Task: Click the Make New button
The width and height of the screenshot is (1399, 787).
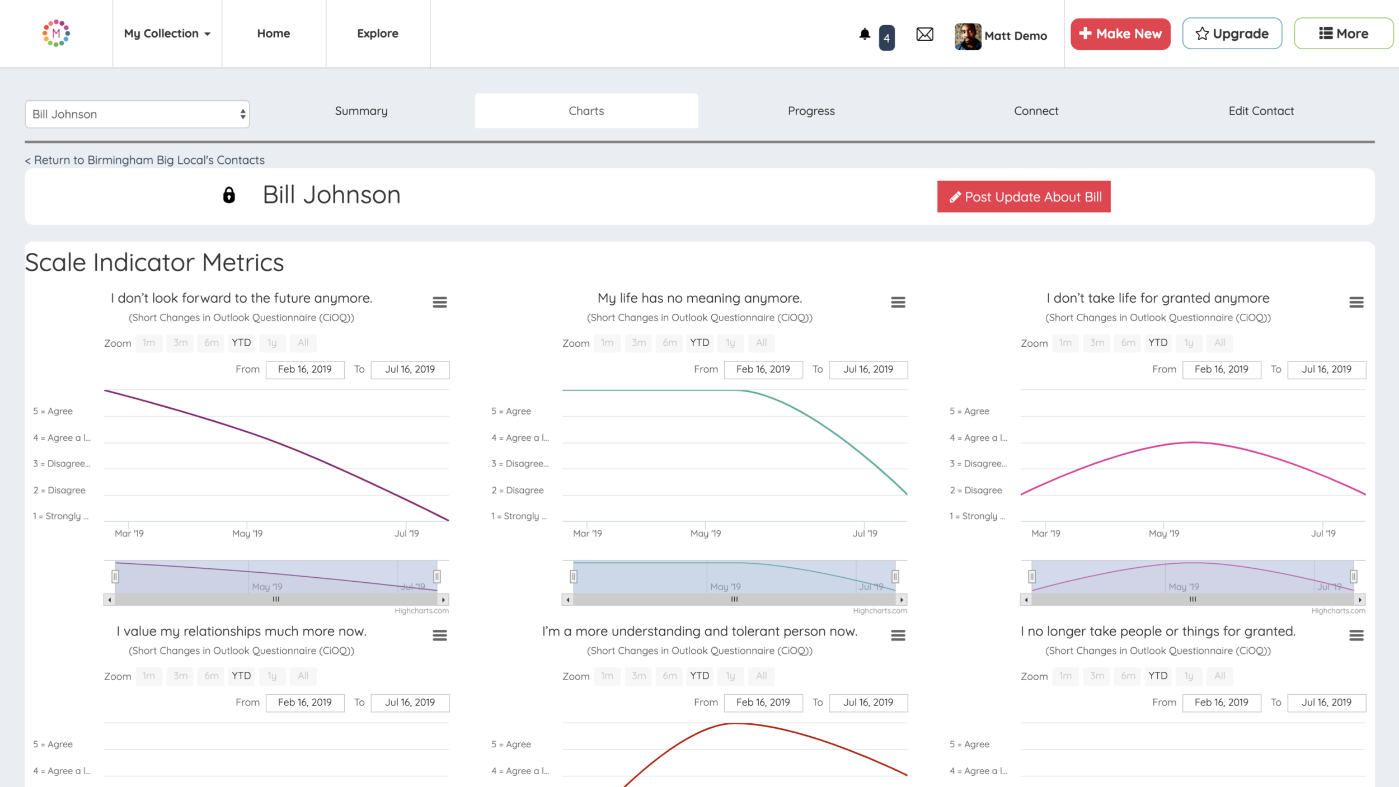Action: click(x=1120, y=34)
